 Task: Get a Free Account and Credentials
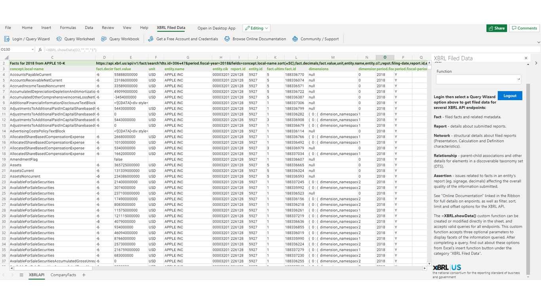183,39
